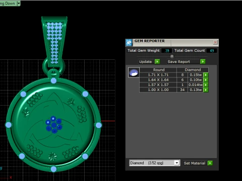Image resolution: width=242 pixels, height=181 pixels.
Task: Select the 1.00 X 1.00 size cell
Action: point(158,90)
